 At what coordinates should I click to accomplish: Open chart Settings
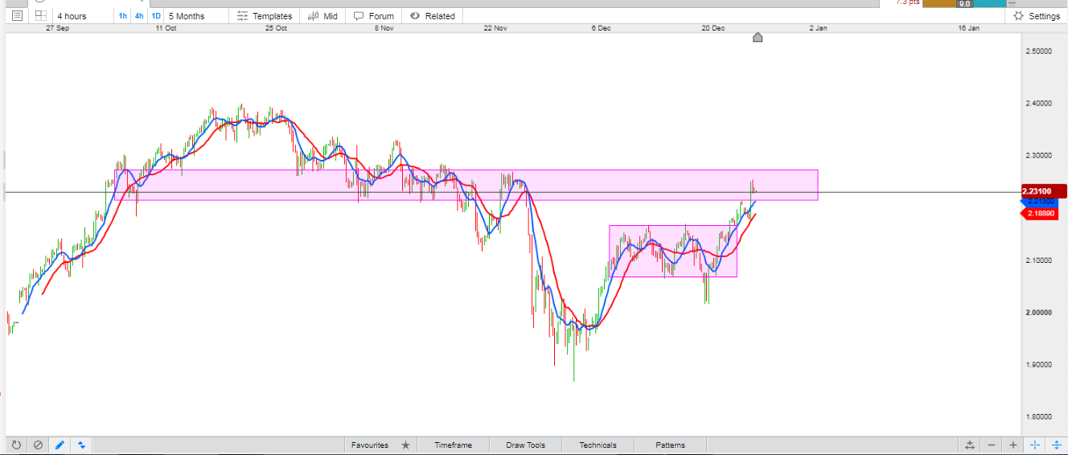click(1037, 16)
